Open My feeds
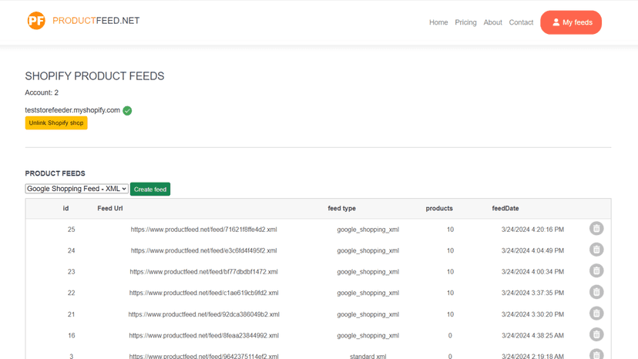This screenshot has width=638, height=359. tap(571, 22)
